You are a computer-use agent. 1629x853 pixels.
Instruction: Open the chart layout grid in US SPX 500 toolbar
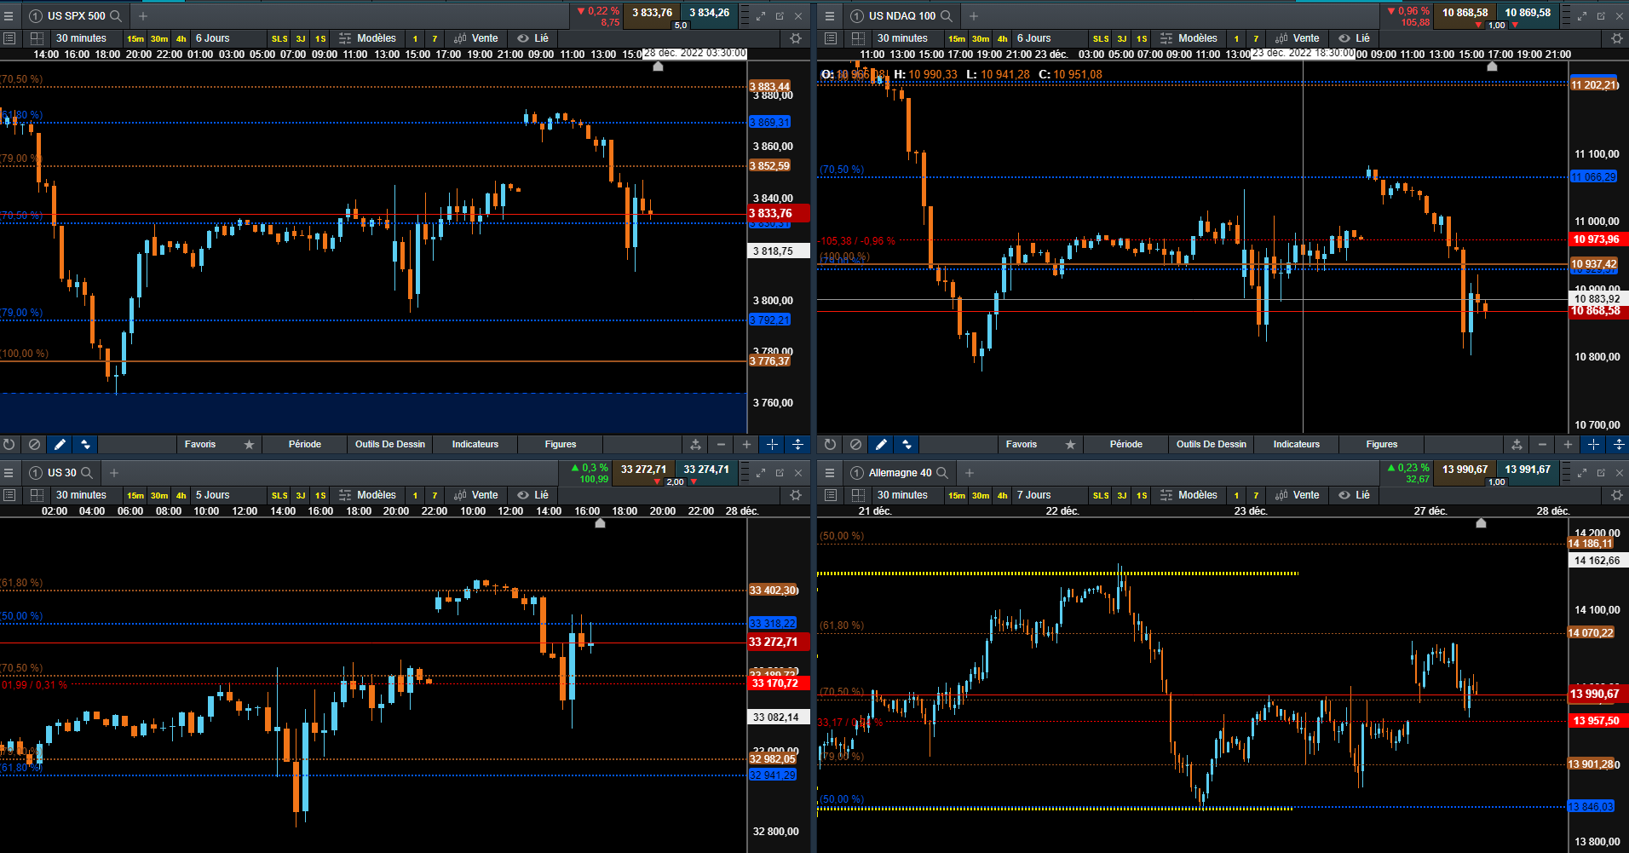pyautogui.click(x=37, y=38)
